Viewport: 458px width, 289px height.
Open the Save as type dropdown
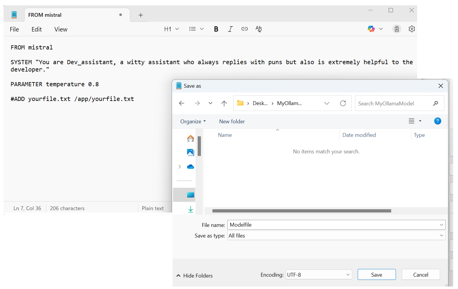336,235
